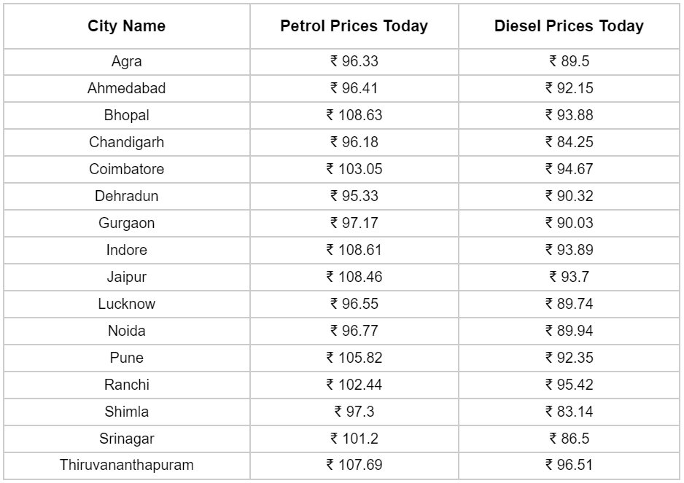Click Srinagar petrol price ₹ 101.2

(x=354, y=439)
